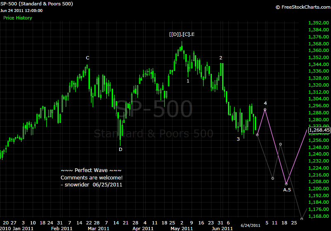Click the 1,368.00 price axis value
The width and height of the screenshot is (331, 231).
pos(319,44)
